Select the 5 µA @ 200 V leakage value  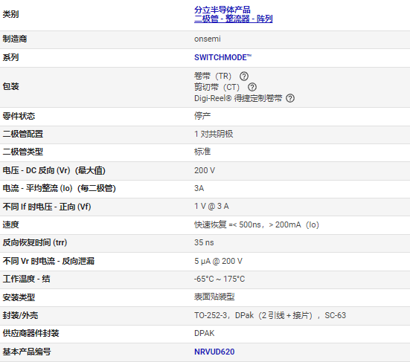point(218,261)
